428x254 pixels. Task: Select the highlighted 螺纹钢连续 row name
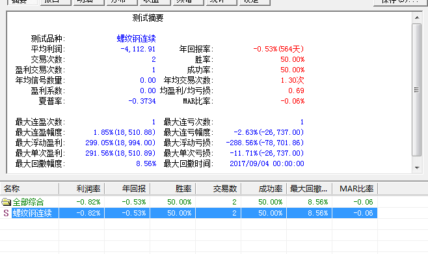click(32, 213)
